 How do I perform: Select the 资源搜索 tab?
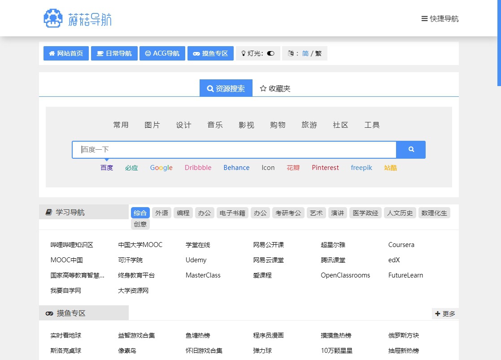tap(226, 88)
